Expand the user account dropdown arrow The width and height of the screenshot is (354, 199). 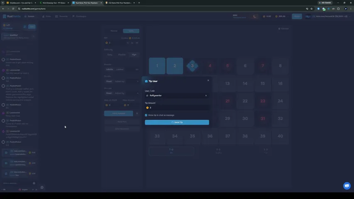click(x=350, y=16)
